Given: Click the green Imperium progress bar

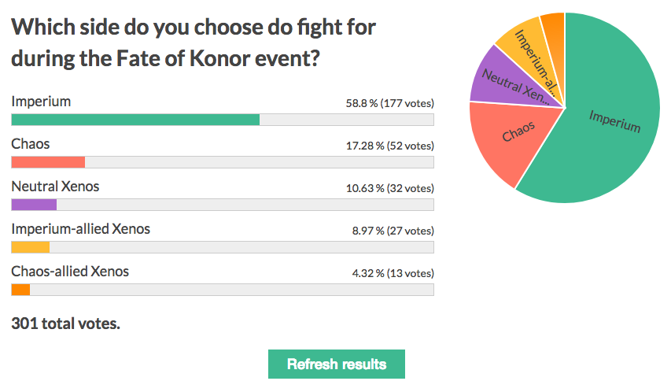Looking at the screenshot, I should (135, 120).
